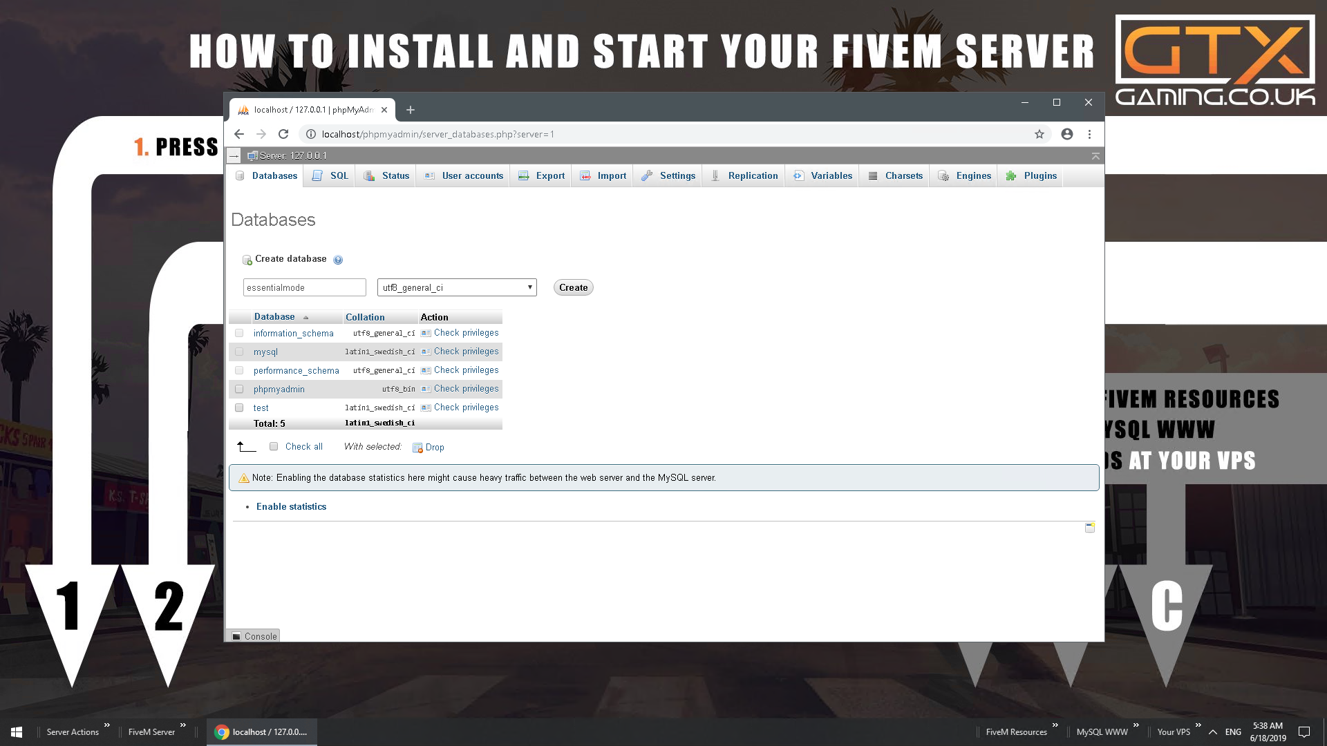
Task: Click the Chrome taskbar button
Action: pos(262,732)
